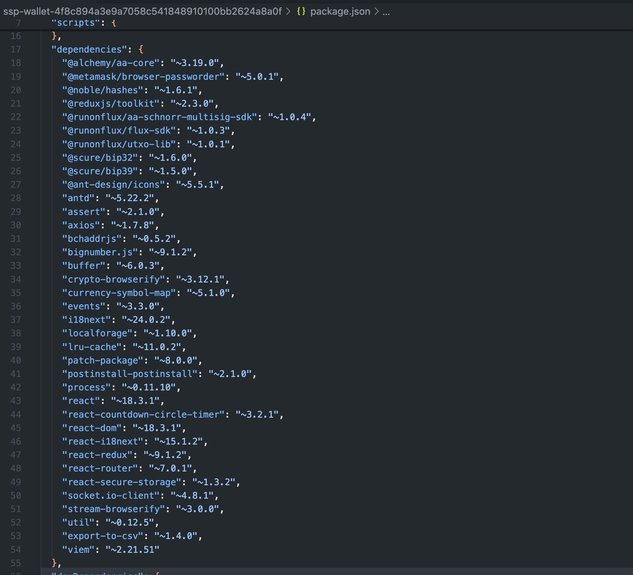Click the version value "~5.22.2"
Screen dimensions: 633x575
130,198
